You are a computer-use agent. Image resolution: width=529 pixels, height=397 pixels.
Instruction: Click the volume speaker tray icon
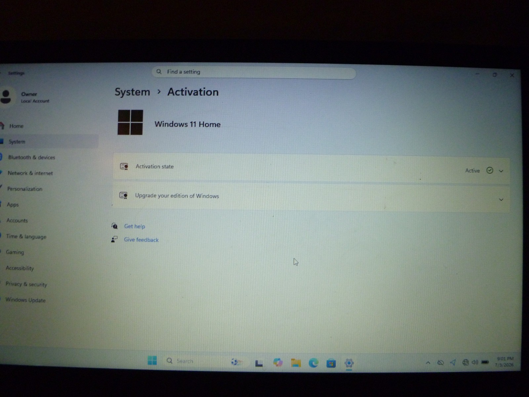coord(475,362)
